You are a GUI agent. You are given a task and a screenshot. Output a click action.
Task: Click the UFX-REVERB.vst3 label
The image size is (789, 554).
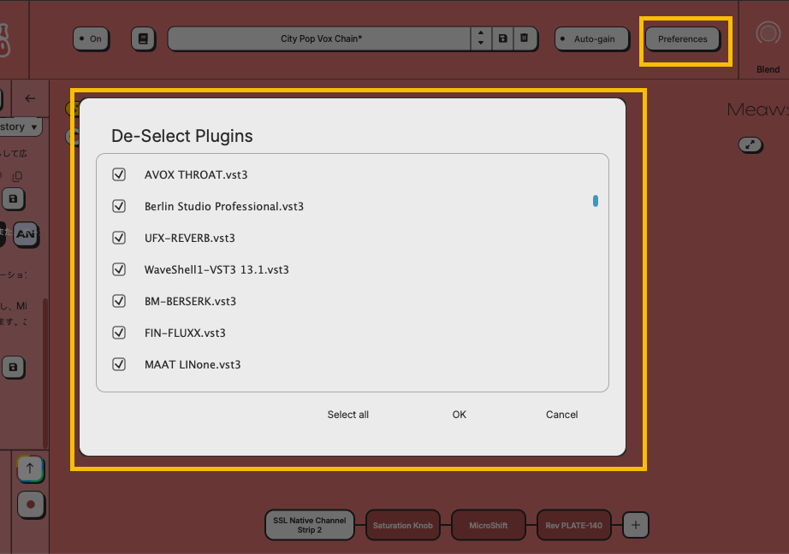190,239
